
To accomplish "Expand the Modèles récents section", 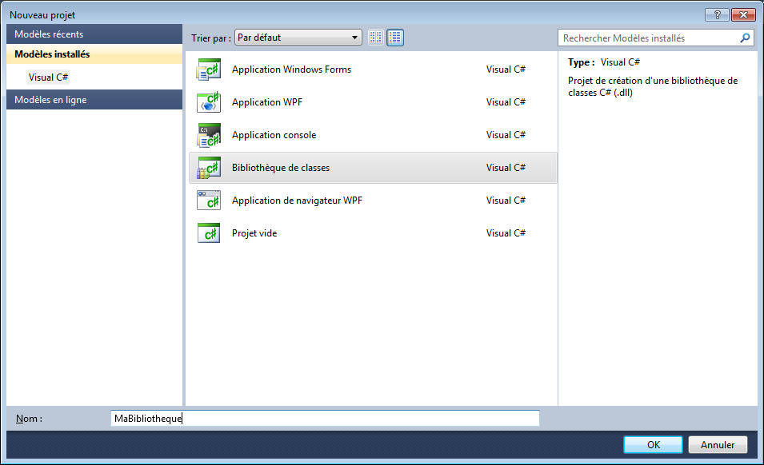I will [x=94, y=34].
